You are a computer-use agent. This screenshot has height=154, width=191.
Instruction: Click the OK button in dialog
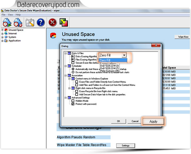point(119,121)
